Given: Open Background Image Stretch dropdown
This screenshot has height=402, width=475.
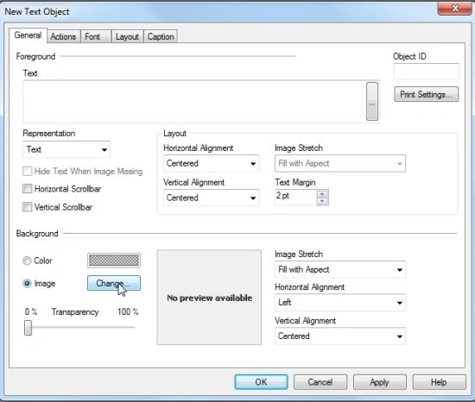Looking at the screenshot, I should pos(340,269).
